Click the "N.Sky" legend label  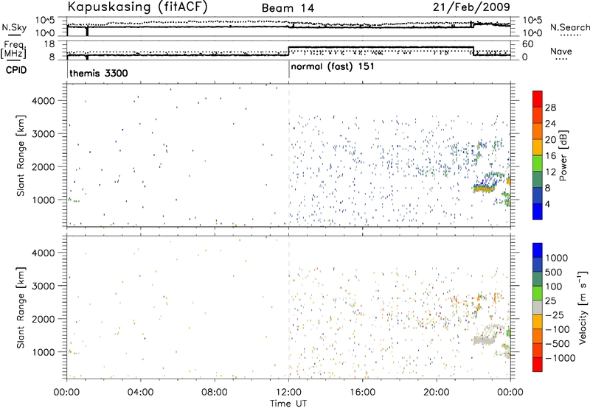[x=14, y=27]
